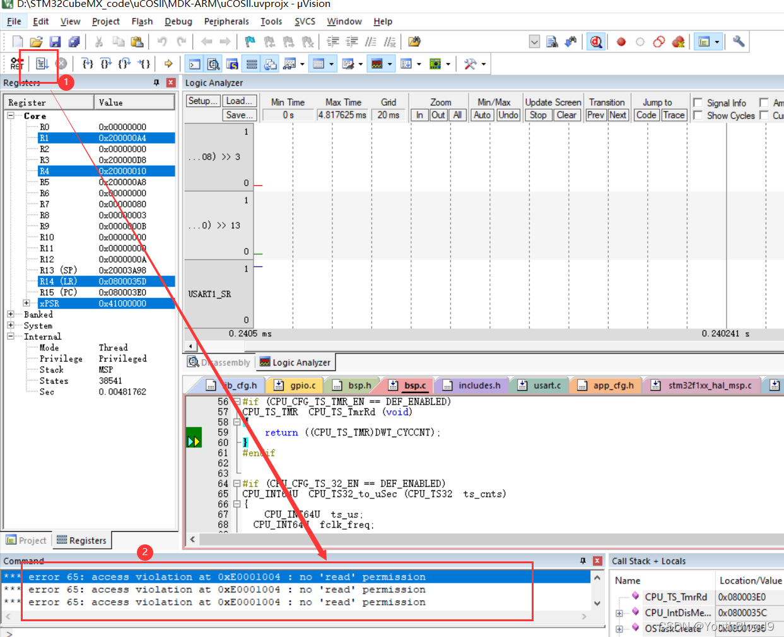Open the Disassembly Window toolbar icon

[214, 64]
